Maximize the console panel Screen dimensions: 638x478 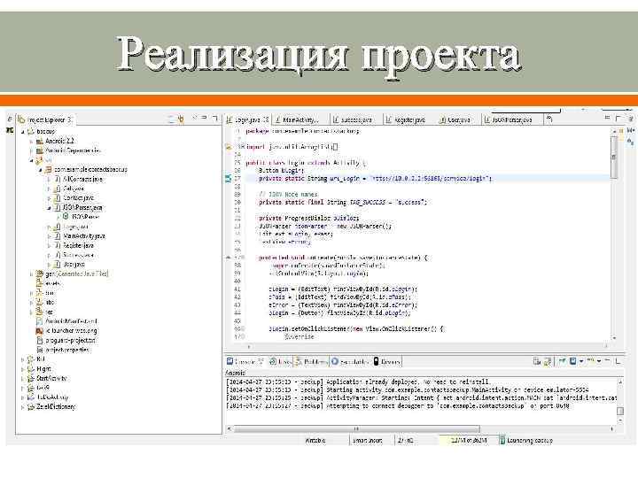(x=619, y=360)
